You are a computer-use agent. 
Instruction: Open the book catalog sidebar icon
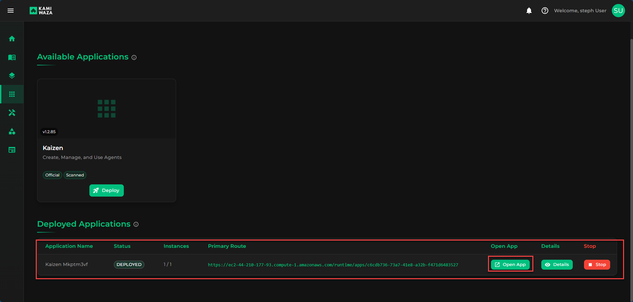point(12,57)
